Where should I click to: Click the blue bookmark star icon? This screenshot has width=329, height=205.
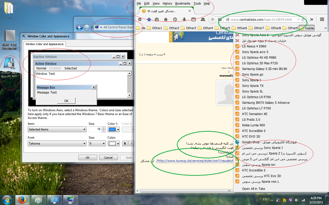tap(149, 19)
